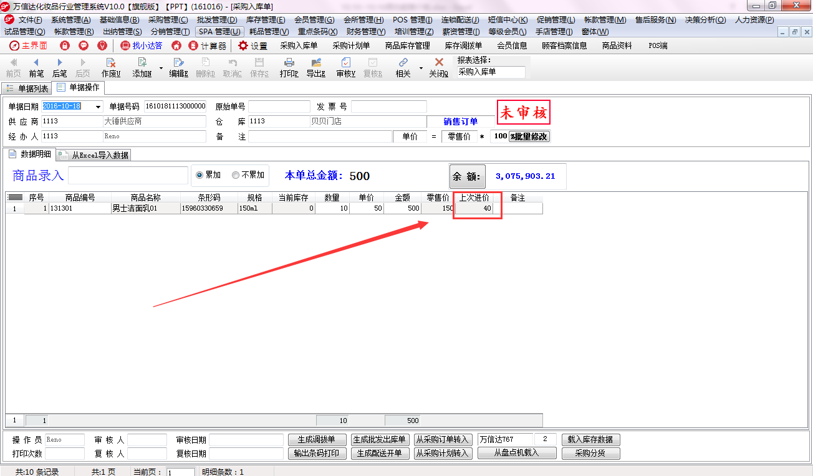This screenshot has width=813, height=476.
Task: Click the red lightbulb icon
Action: click(102, 45)
